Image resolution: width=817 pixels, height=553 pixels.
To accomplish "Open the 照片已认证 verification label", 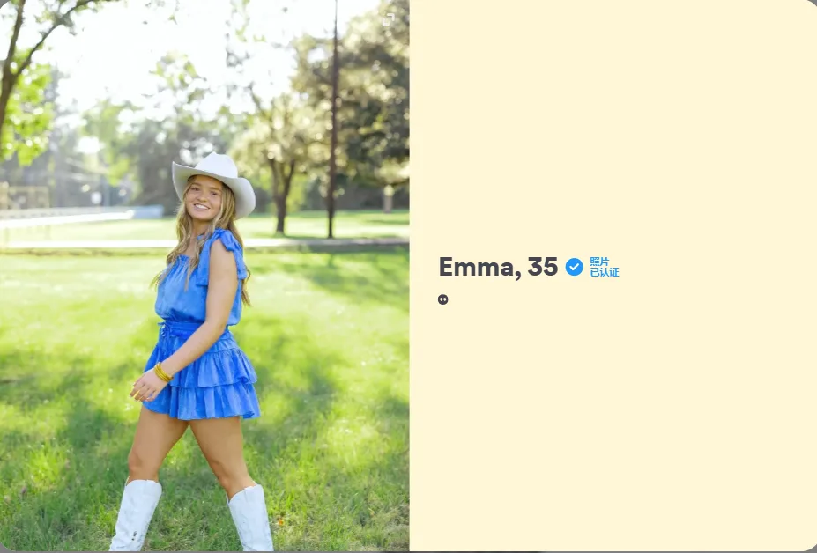I will [605, 267].
